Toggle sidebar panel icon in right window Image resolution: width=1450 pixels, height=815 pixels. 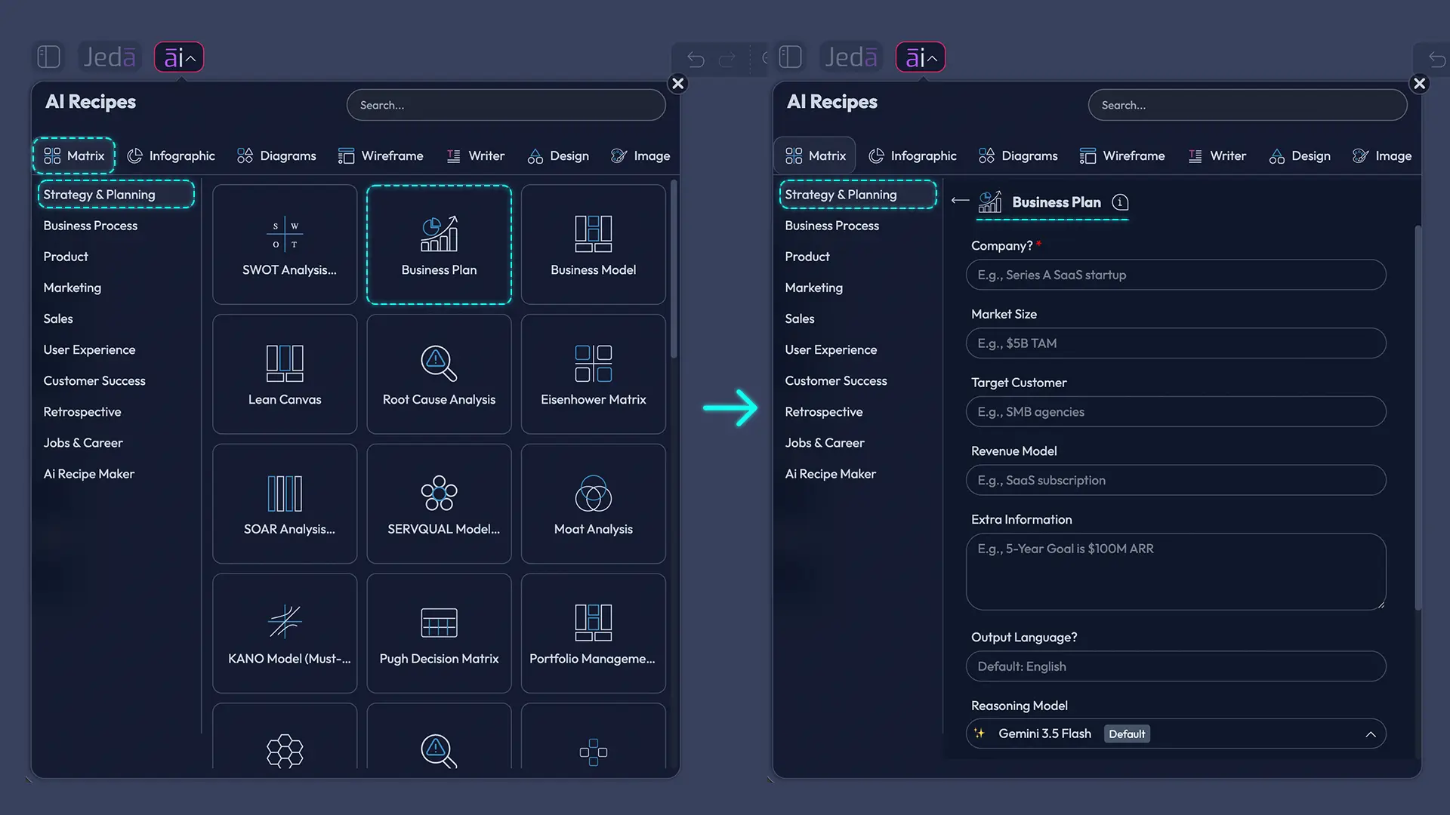(790, 57)
